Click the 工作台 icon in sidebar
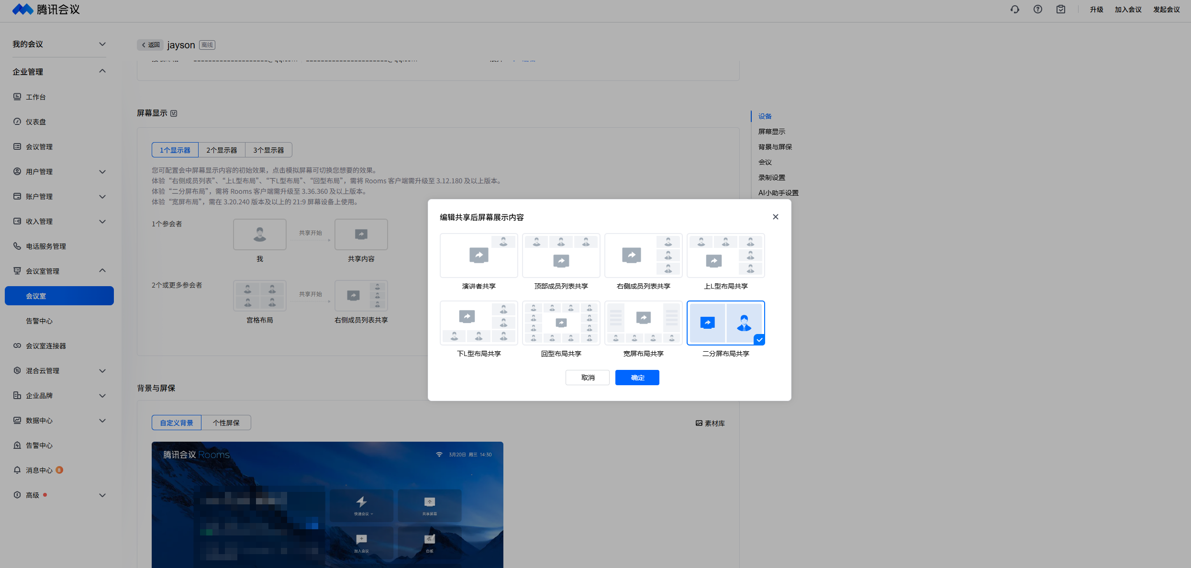Viewport: 1191px width, 568px height. (17, 97)
